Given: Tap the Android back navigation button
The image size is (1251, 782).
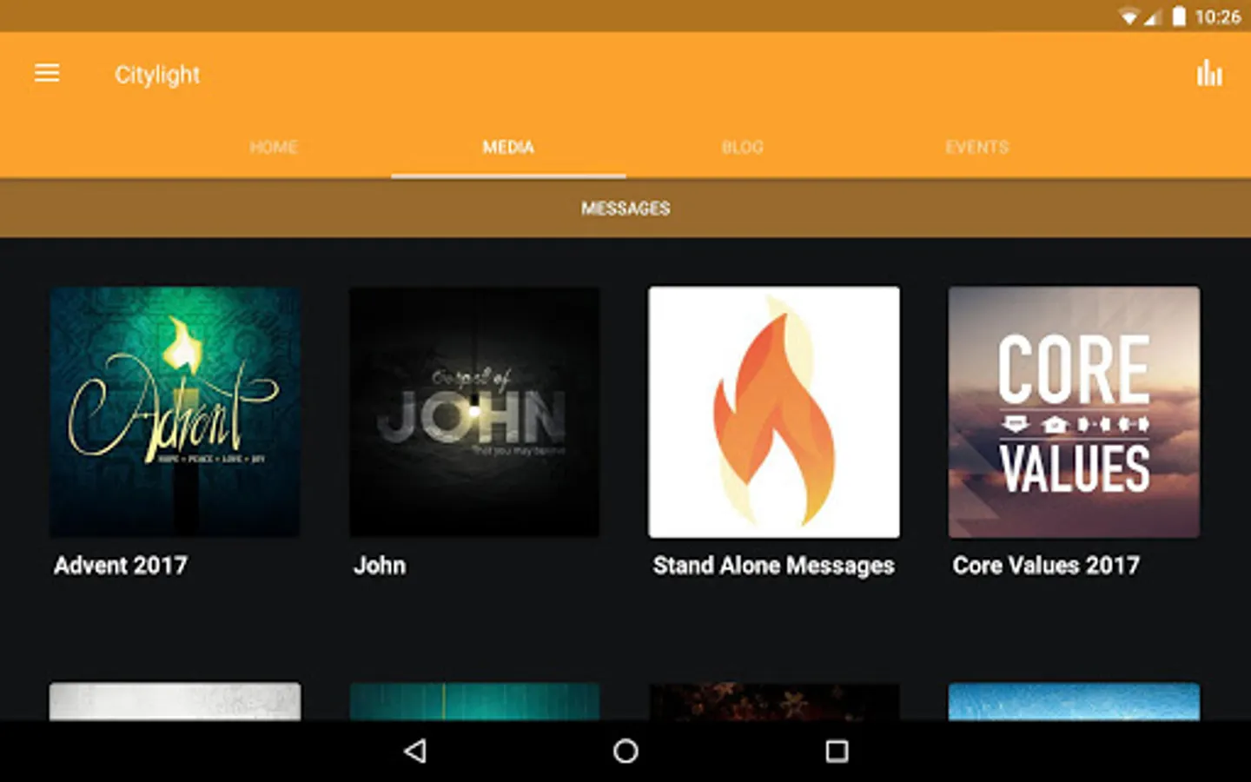Looking at the screenshot, I should 415,751.
